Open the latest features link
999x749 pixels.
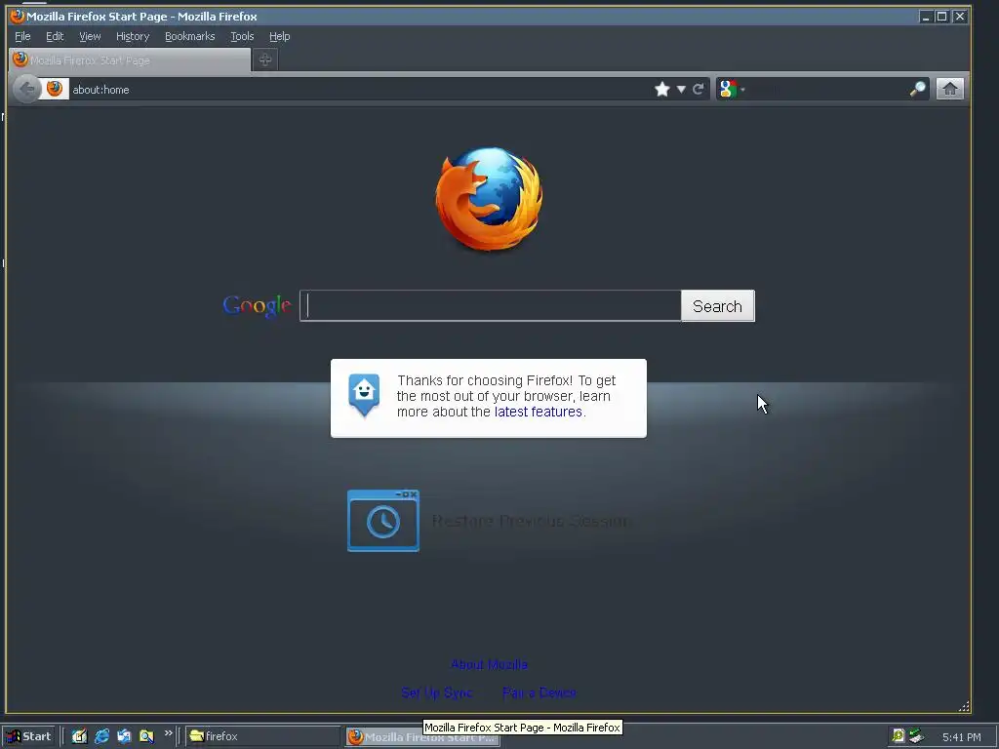tap(539, 412)
